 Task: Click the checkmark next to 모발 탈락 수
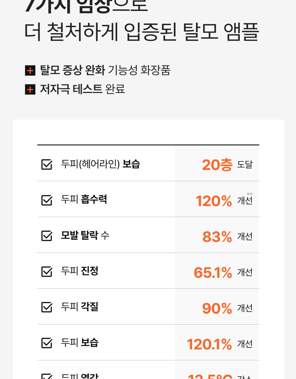[x=47, y=236]
